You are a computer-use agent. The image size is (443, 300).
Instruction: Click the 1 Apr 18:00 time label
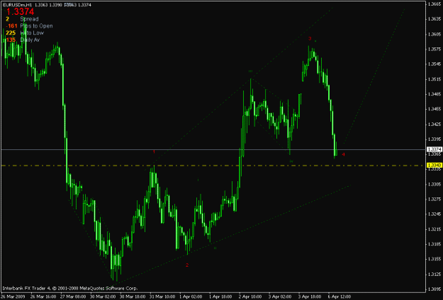[x=220, y=296]
